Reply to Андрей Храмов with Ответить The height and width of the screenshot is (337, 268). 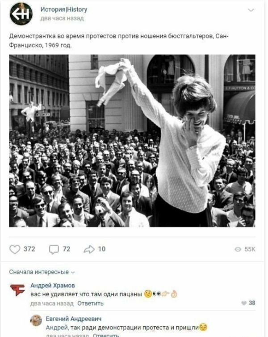(90, 303)
